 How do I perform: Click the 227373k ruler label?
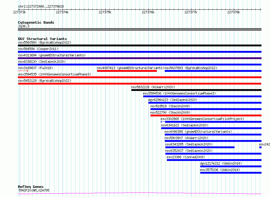tap(19, 12)
